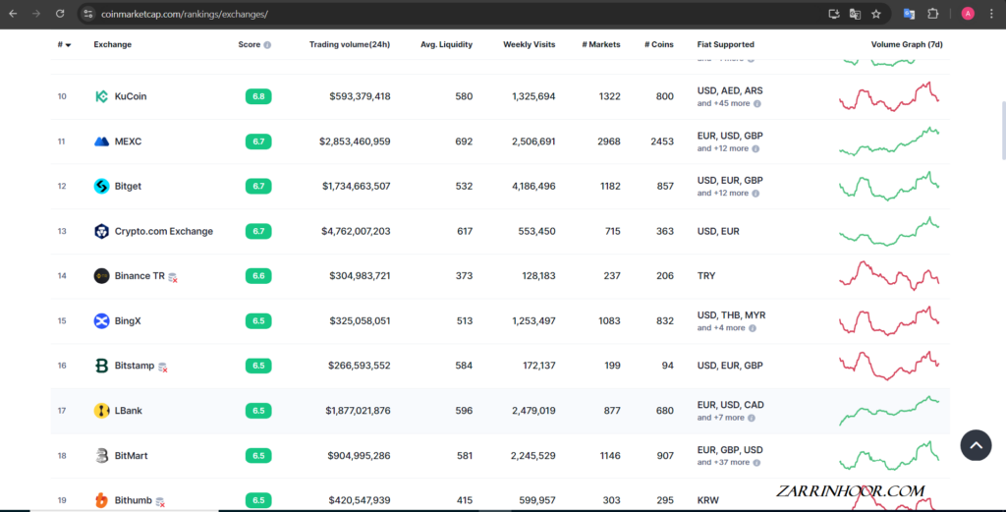Click the Google Translate icon in address bar
This screenshot has height=512, width=1006.
pyautogui.click(x=855, y=14)
